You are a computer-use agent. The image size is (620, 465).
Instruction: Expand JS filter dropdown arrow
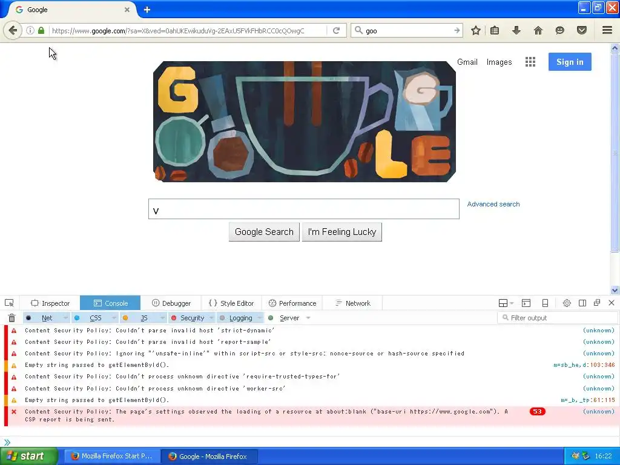click(162, 318)
